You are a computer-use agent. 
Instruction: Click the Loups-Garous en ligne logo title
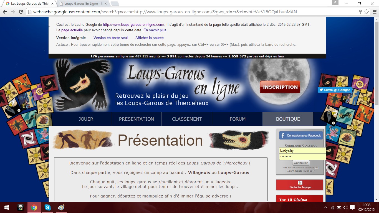pos(183,80)
